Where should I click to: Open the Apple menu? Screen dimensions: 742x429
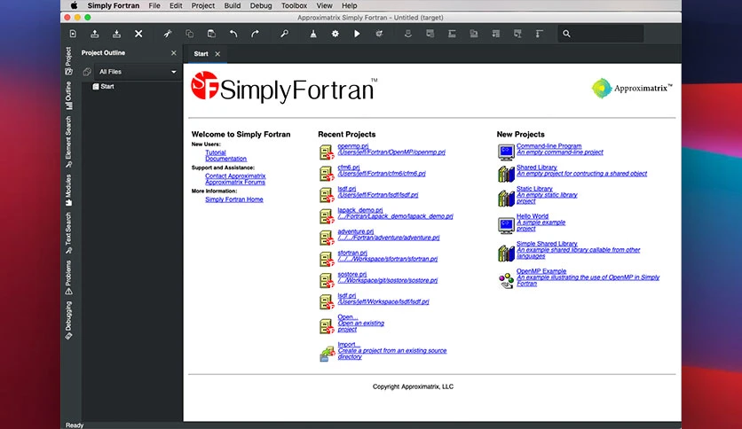pos(75,5)
